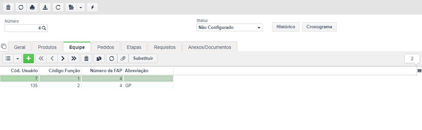
Task: Click the green plus add button
Action: coord(29,59)
